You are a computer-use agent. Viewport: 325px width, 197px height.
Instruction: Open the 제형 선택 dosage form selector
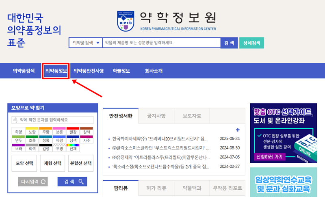pos(52,163)
